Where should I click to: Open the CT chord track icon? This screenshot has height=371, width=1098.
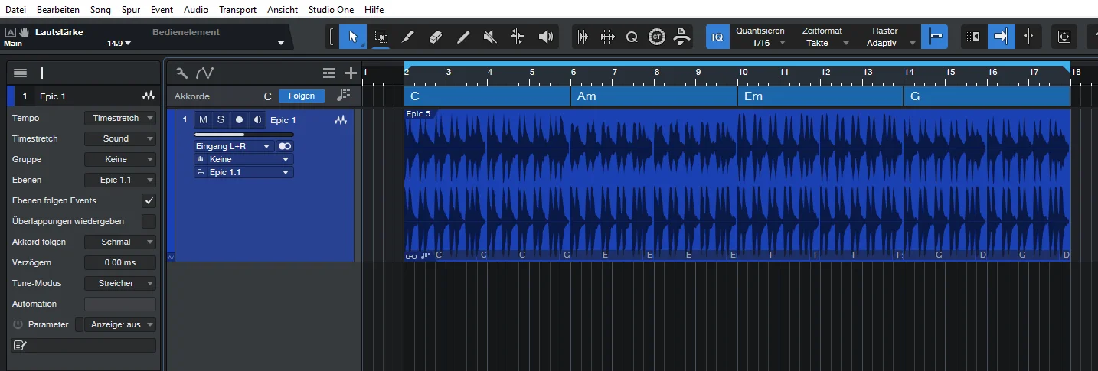tap(656, 37)
